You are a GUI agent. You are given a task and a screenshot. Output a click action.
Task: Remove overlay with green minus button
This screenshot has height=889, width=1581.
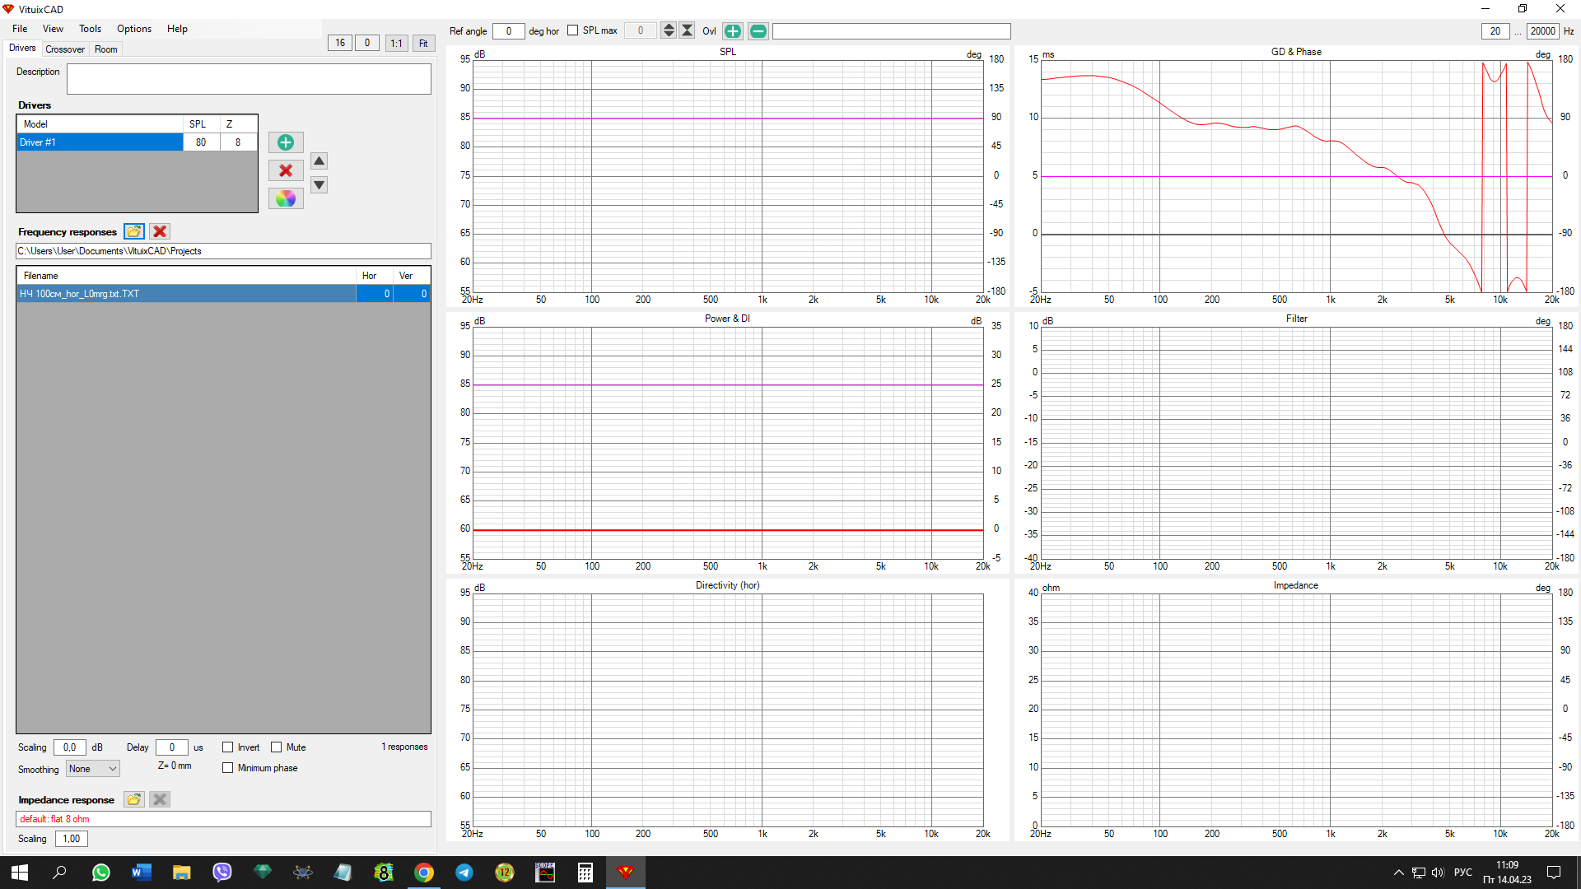758,31
